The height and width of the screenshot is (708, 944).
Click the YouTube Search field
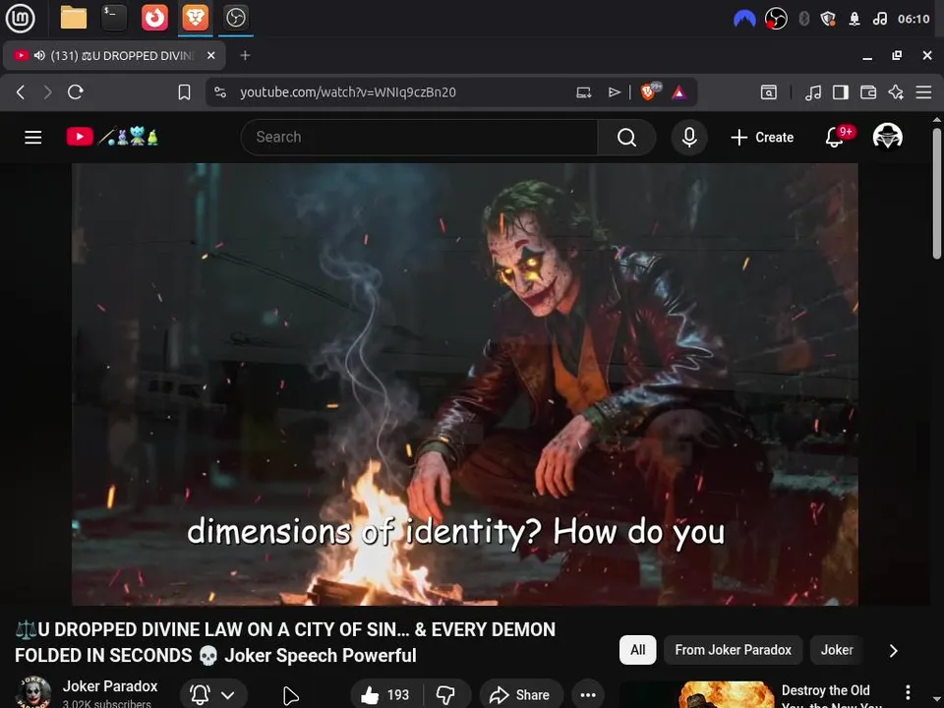[419, 138]
